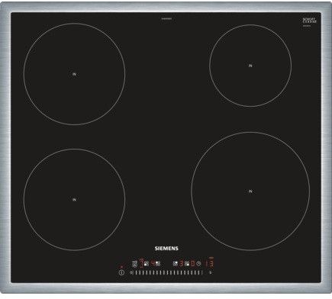Tap the timer clock symbol
The width and height of the screenshot is (332, 299).
(198, 264)
